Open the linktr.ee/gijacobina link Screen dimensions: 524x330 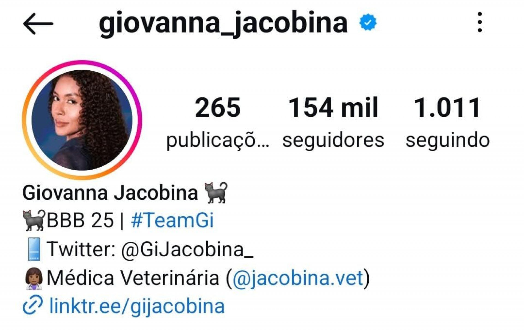137,306
